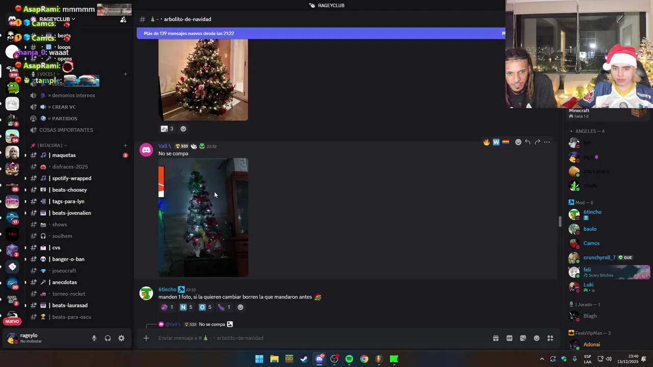Image resolution: width=653 pixels, height=367 pixels.
Task: Open the lit Christmas tree photo above
Action: coord(203,80)
